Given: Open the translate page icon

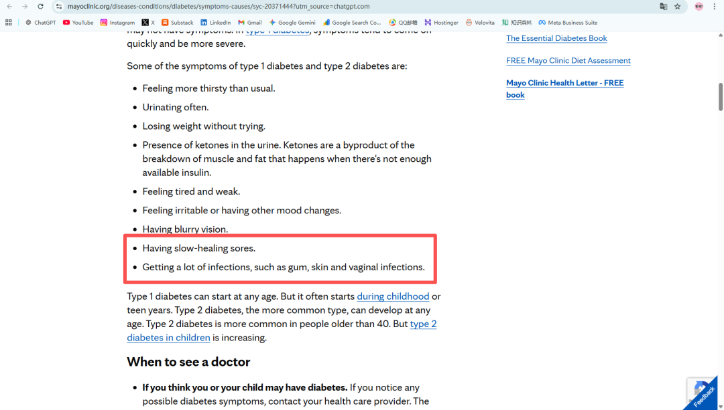Looking at the screenshot, I should [x=664, y=6].
